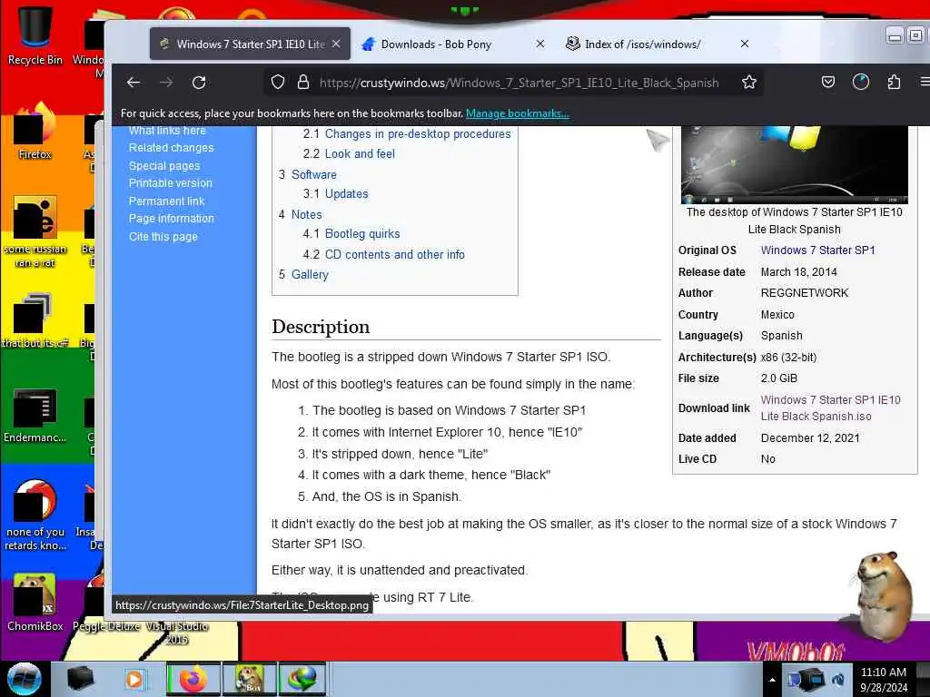930x697 pixels.
Task: Jump to Notes contents entry
Action: tap(307, 214)
